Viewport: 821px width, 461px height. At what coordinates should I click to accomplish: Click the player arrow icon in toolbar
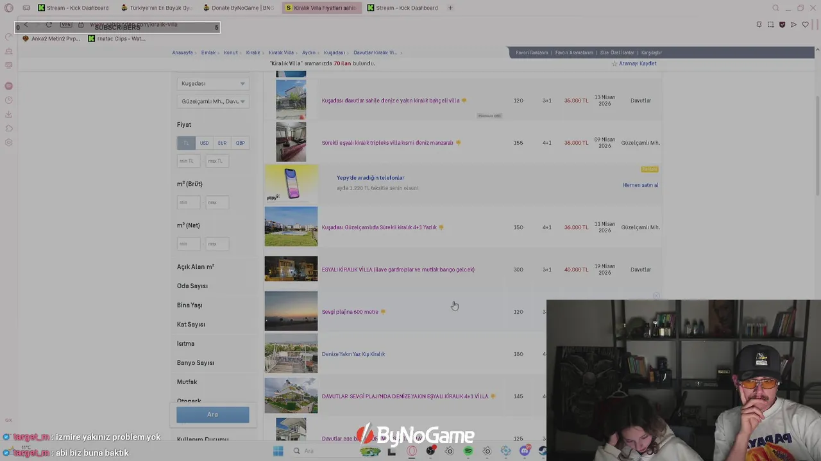(793, 24)
